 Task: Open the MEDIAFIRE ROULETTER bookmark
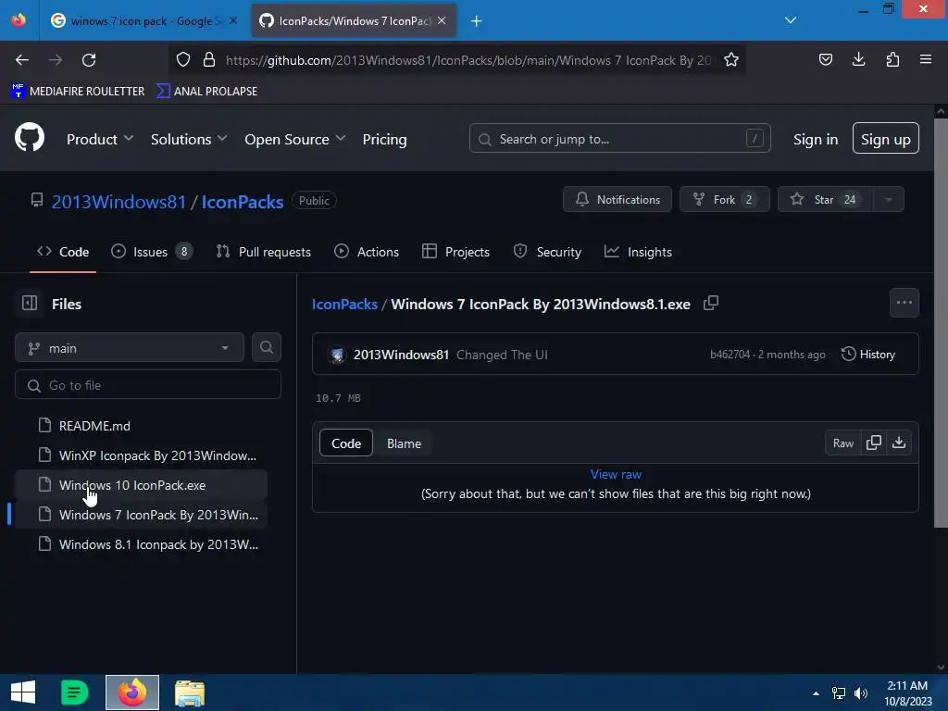[x=78, y=92]
